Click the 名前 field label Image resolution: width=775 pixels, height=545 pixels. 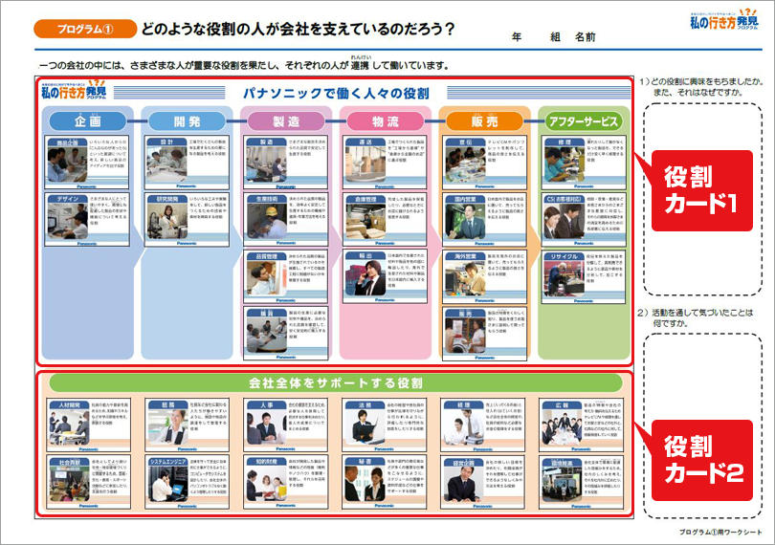(586, 37)
